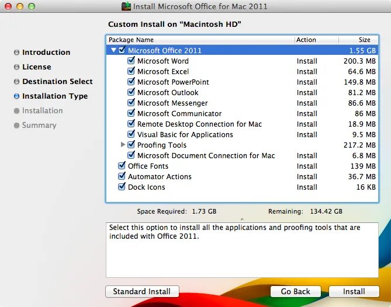Uncheck the Microsoft Word checkbox
Screen dimensions: 391x307
131,61
